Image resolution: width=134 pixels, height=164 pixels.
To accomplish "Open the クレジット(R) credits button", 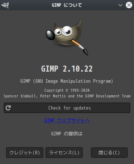I will coord(25,153).
